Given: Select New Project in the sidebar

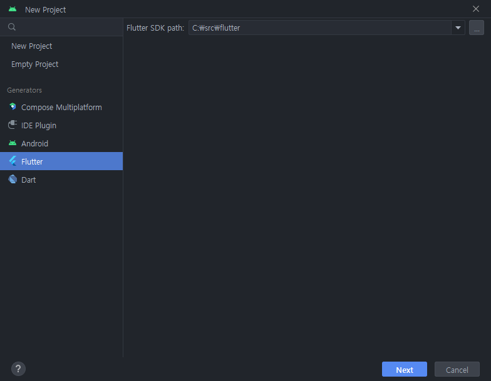Looking at the screenshot, I should [61, 46].
